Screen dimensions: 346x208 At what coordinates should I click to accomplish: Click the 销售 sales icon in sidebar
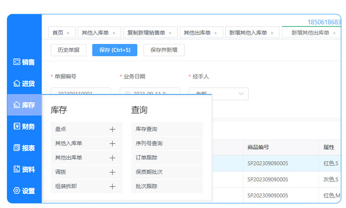[17, 62]
